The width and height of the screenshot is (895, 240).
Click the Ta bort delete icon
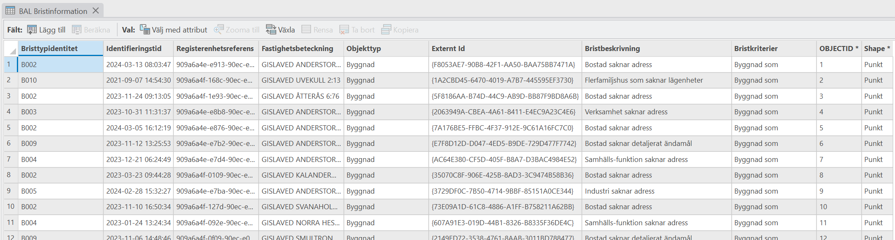tap(344, 30)
